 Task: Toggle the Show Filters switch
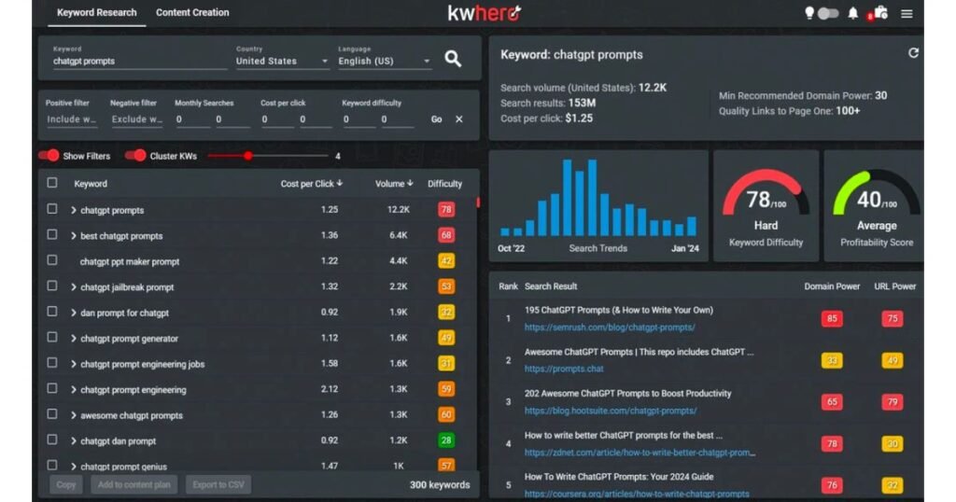[x=49, y=155]
